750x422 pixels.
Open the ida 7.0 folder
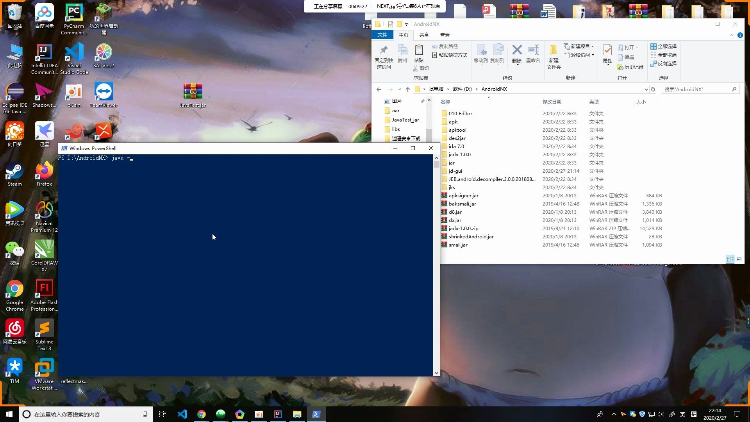456,146
